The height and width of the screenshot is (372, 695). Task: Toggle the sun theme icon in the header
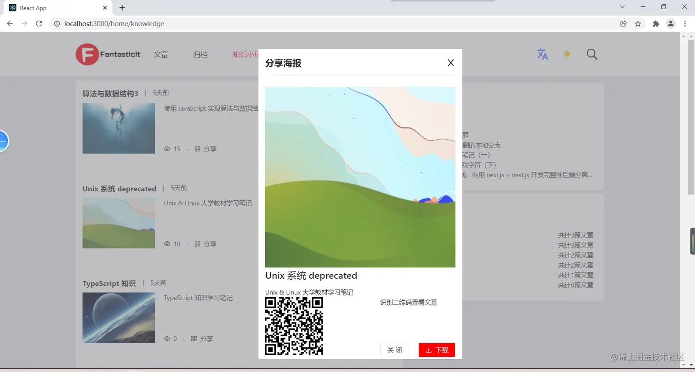[x=567, y=54]
